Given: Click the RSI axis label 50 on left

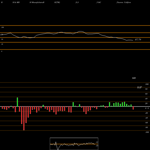Looking at the screenshot, I should (x=2, y=39).
